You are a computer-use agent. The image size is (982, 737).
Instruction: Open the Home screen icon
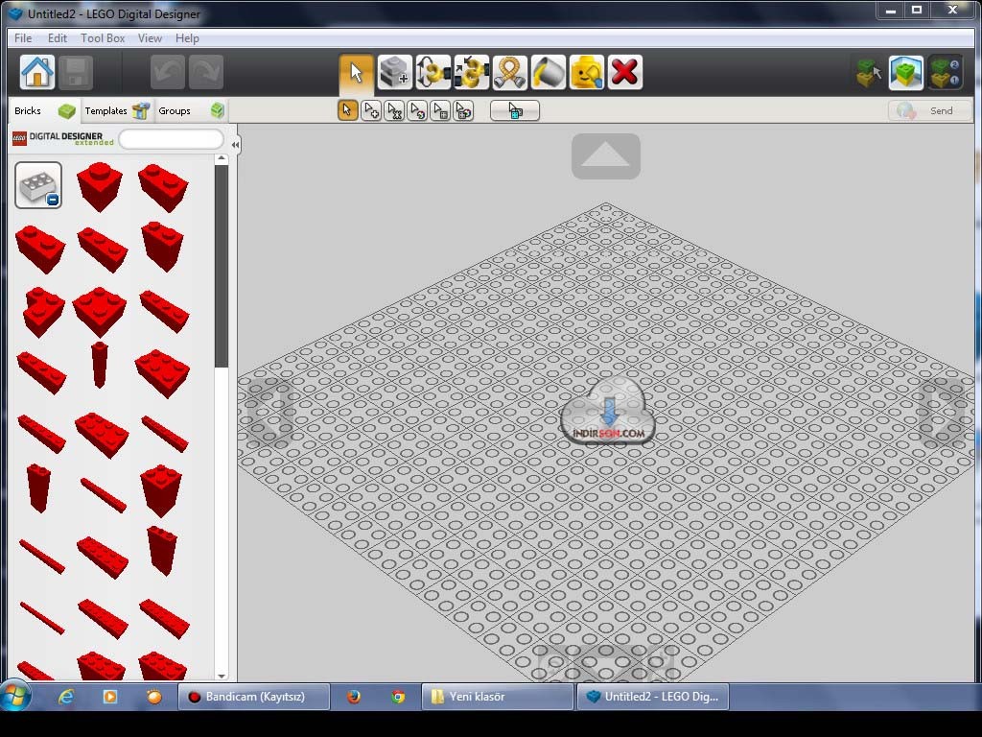[37, 72]
